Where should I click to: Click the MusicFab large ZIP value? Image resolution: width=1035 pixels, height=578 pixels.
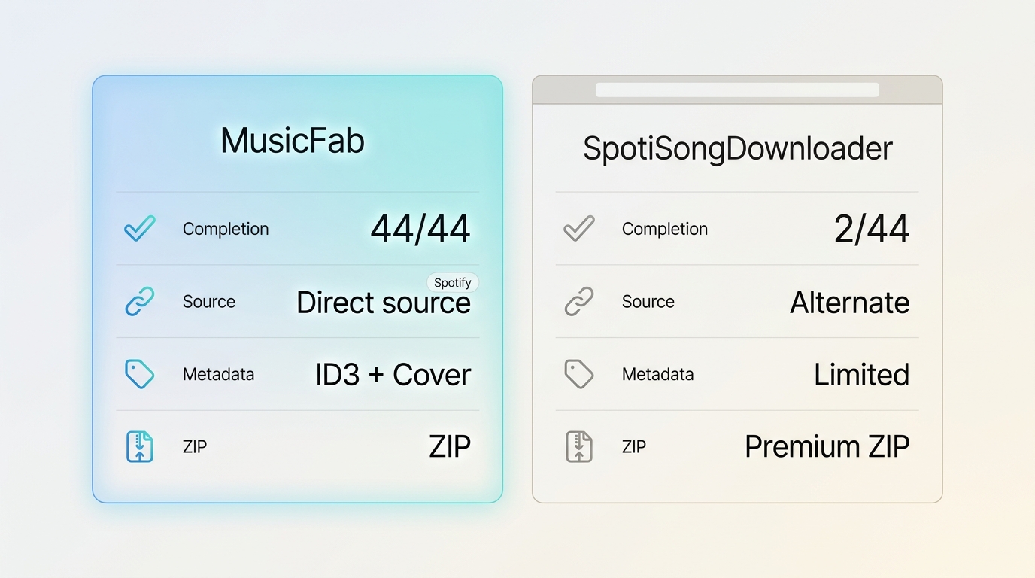(x=450, y=447)
